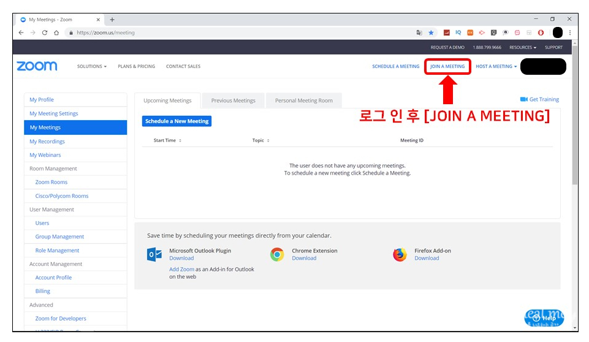Open Account Profile
Screen dimensions: 589x342
[53, 278]
